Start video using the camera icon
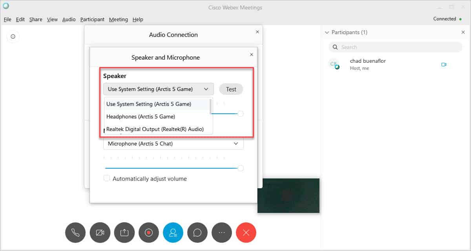This screenshot has width=471, height=251. [x=100, y=233]
